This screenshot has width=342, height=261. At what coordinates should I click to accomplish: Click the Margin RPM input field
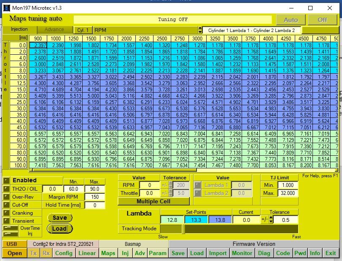tap(95, 197)
